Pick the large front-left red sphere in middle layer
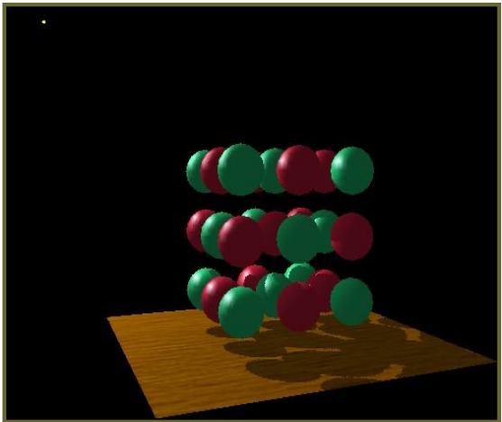This screenshot has height=422, width=502. [241, 241]
